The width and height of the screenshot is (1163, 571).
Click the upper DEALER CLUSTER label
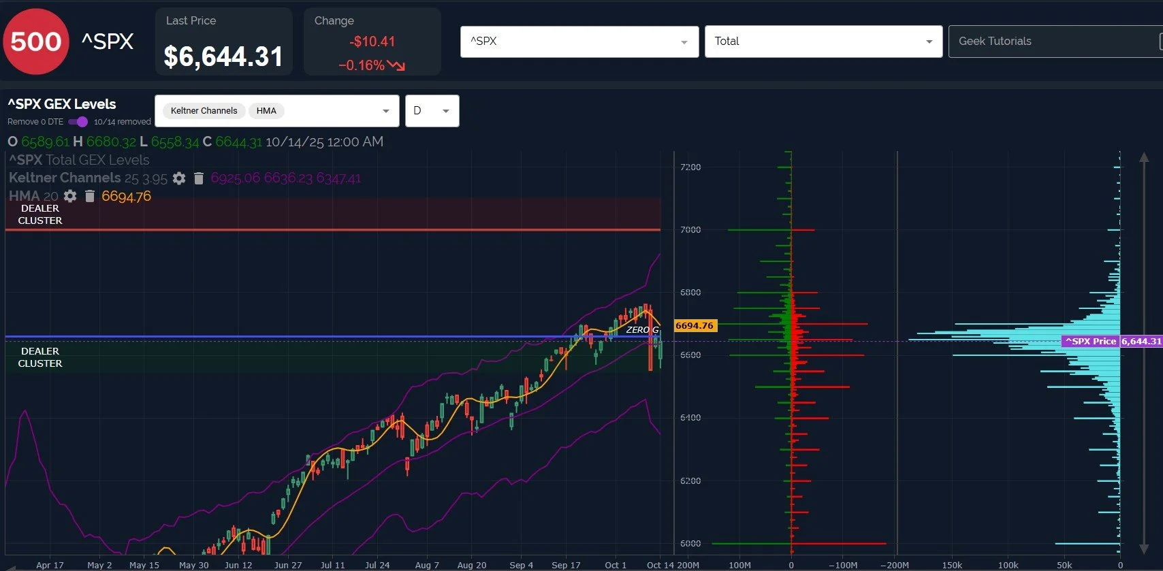click(x=40, y=214)
